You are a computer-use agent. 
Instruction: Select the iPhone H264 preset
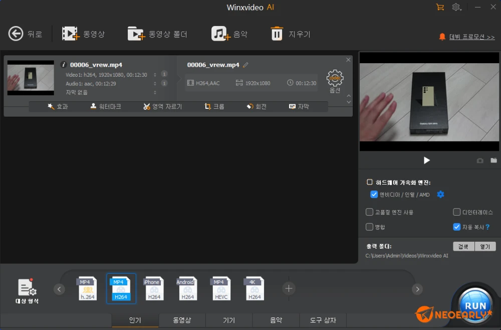pos(154,288)
